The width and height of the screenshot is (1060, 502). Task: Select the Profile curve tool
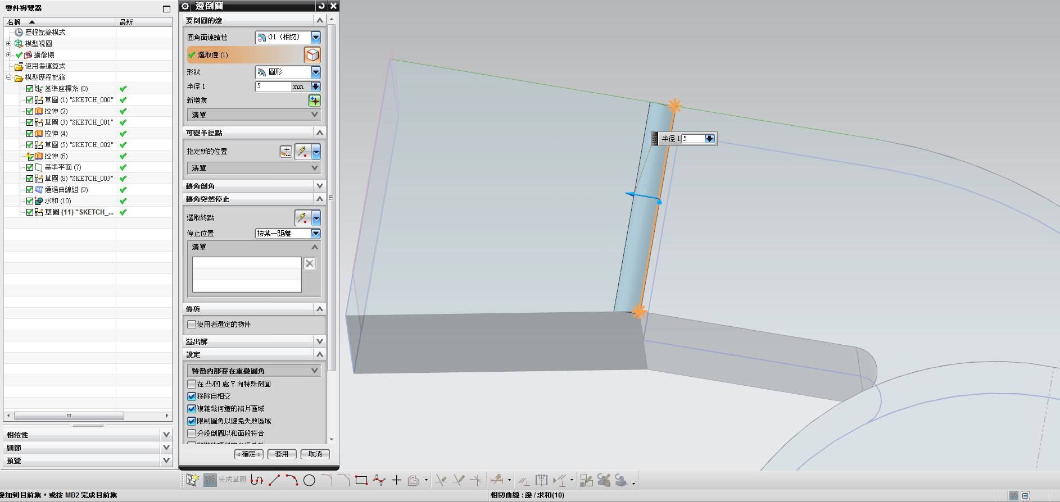pos(257,480)
